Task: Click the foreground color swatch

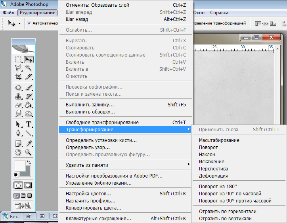Action: [19, 165]
